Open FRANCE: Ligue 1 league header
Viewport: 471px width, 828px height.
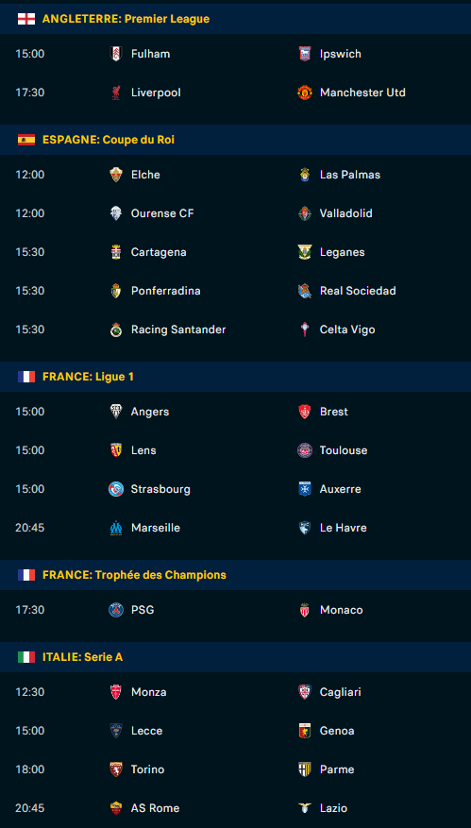click(x=236, y=377)
